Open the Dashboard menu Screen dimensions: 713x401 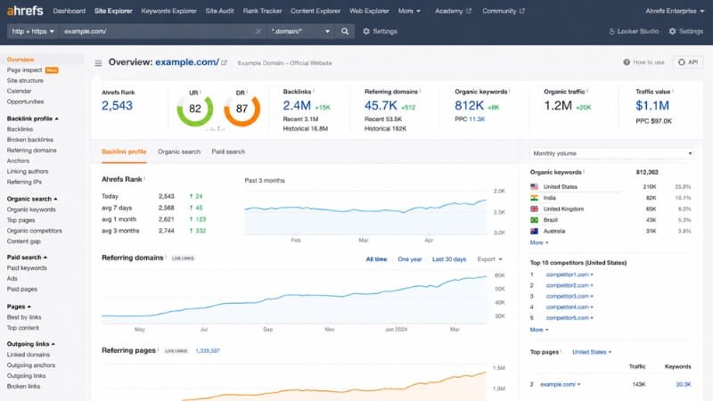[x=70, y=11]
